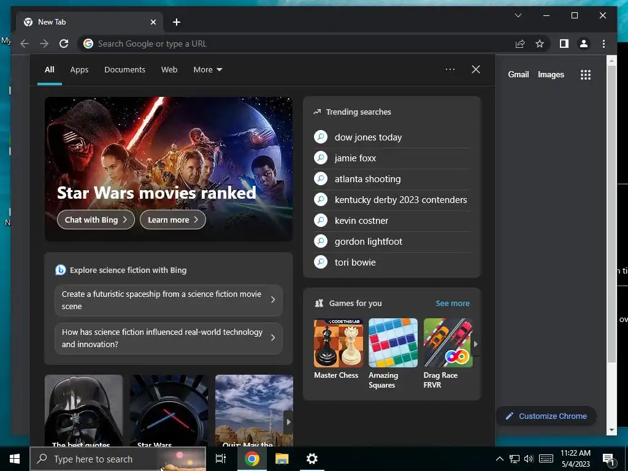Show hidden system tray icons

point(499,459)
